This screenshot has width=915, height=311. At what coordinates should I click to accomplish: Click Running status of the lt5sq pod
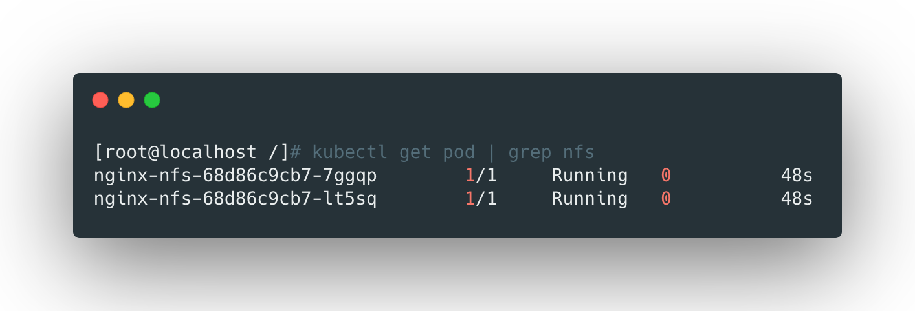[589, 199]
